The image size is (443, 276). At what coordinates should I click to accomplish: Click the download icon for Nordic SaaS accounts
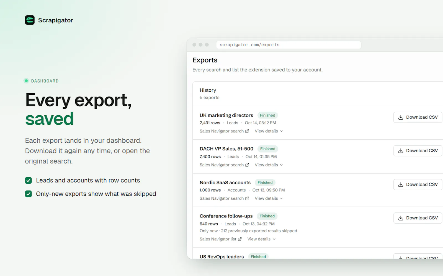pos(401,185)
